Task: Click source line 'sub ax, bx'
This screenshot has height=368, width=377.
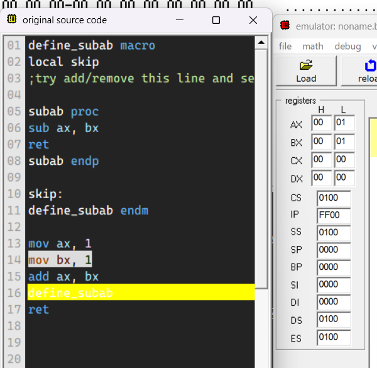Action: point(63,128)
